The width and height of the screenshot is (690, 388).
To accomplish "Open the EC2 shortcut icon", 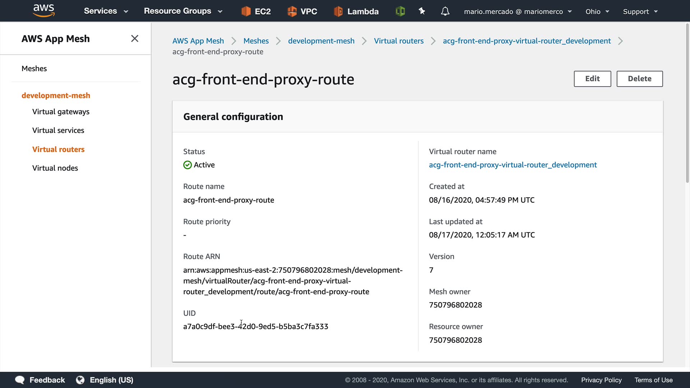I will coord(246,11).
